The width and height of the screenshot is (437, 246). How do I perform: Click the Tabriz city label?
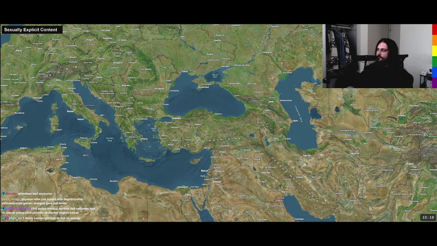click(276, 138)
